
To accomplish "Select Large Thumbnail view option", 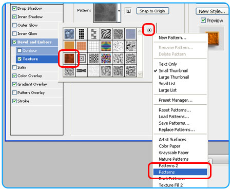I will 174,77.
